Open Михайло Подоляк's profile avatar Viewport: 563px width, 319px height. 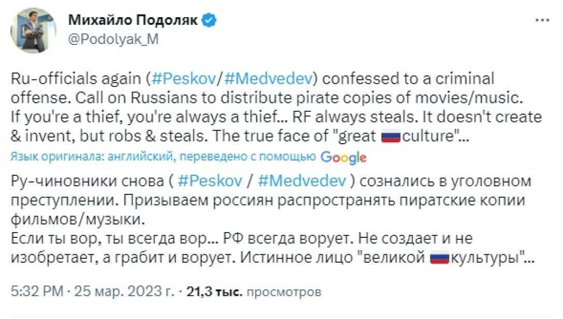(34, 29)
